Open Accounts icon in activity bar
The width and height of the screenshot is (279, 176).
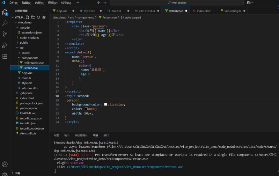tap(5, 164)
